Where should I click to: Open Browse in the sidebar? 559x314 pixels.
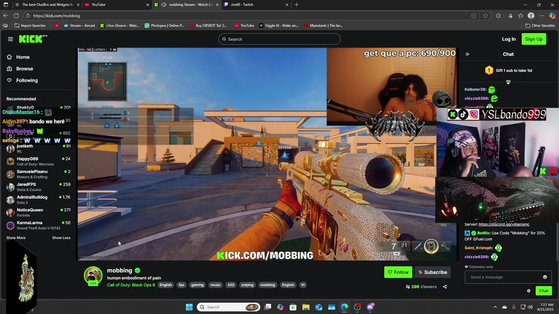coord(24,69)
